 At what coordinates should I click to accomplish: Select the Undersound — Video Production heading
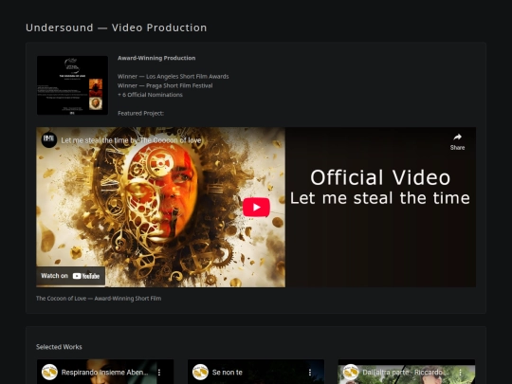117,27
